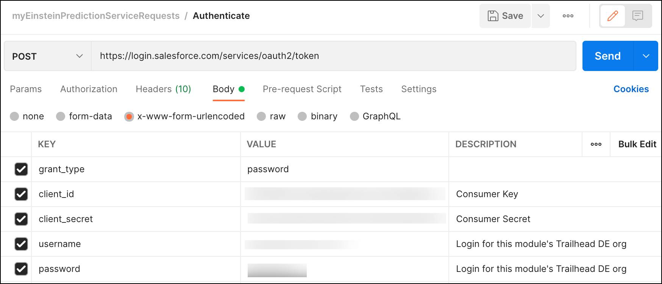662x284 pixels.
Task: Click the client_secret key cell
Action: coord(136,219)
